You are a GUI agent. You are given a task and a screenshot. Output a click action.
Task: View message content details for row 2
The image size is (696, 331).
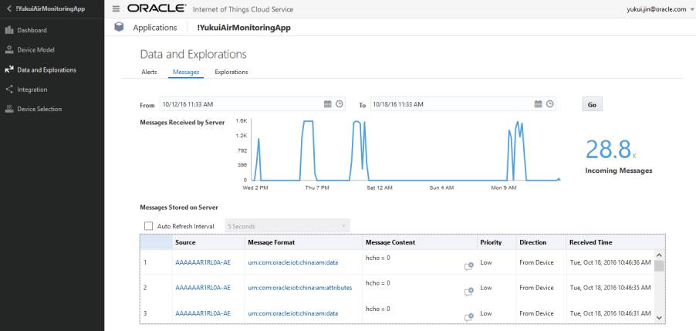tap(468, 291)
